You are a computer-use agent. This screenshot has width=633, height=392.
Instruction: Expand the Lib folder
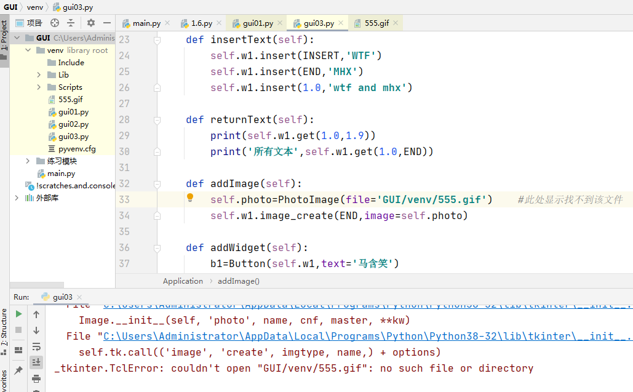[x=39, y=74]
